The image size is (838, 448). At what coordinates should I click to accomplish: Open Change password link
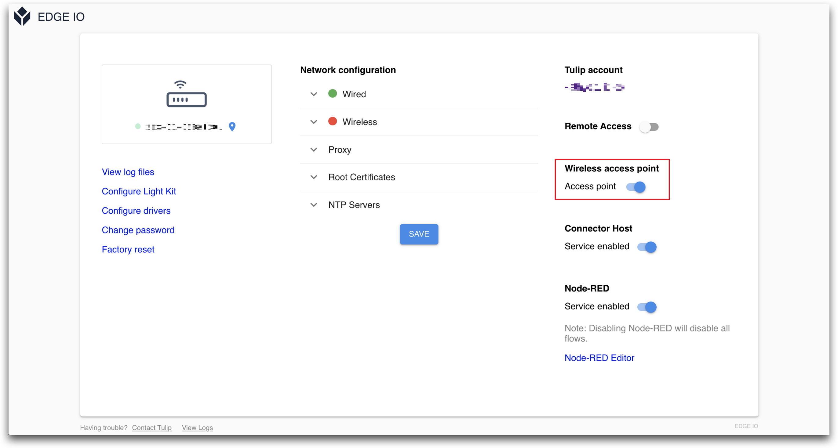point(138,230)
